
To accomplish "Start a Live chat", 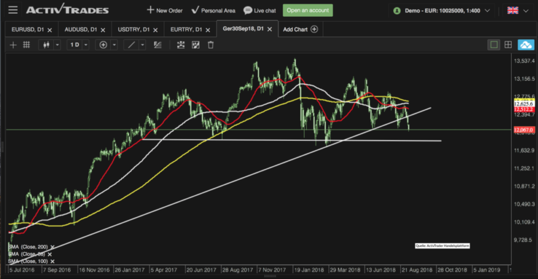I will (x=259, y=10).
